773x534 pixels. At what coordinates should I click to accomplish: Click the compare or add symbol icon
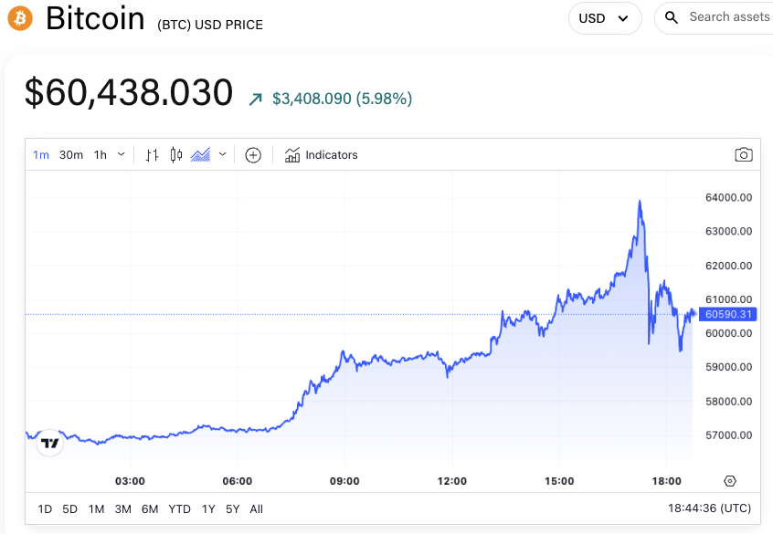tap(253, 155)
